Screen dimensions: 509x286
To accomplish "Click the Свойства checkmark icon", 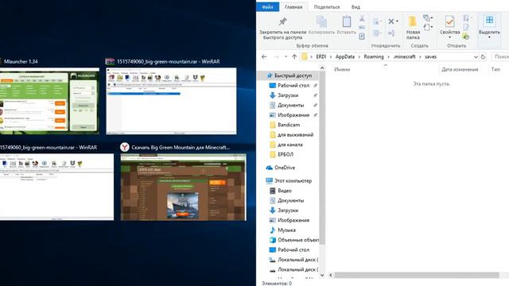I will [x=449, y=21].
